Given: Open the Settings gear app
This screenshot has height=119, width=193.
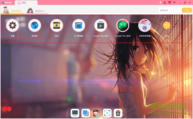Looking at the screenshot, I should (13, 25).
